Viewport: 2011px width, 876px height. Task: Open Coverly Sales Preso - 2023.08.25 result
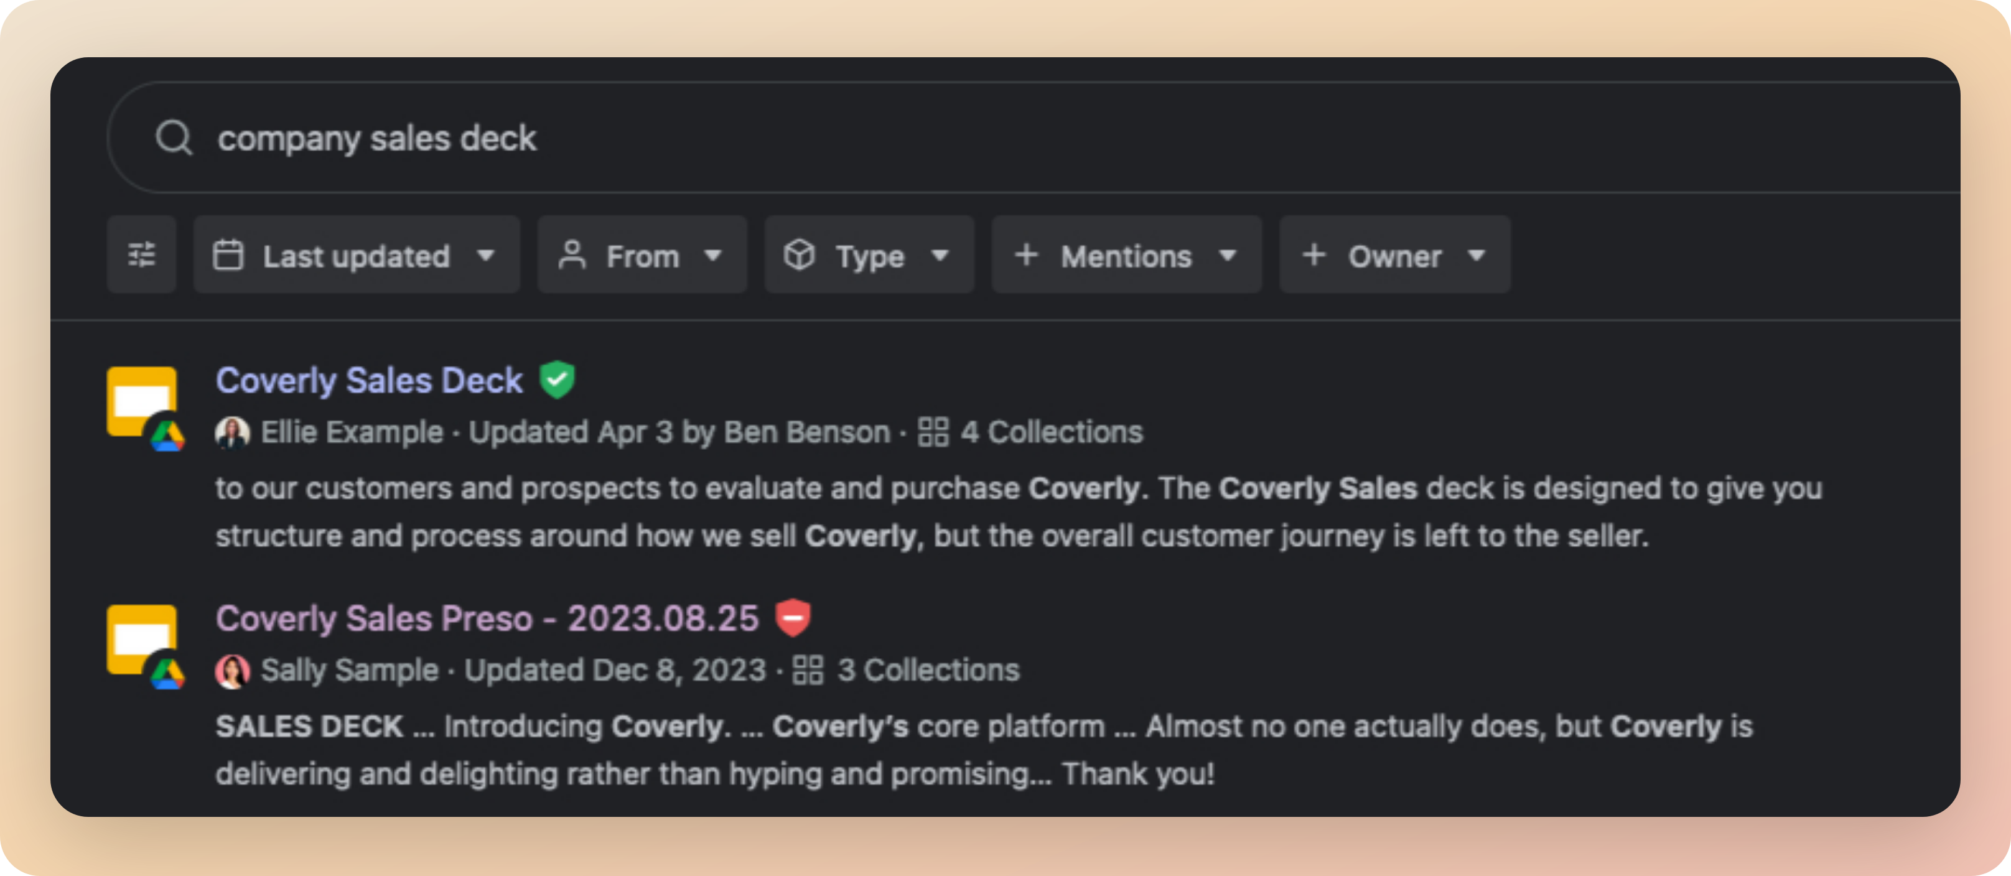(x=487, y=619)
